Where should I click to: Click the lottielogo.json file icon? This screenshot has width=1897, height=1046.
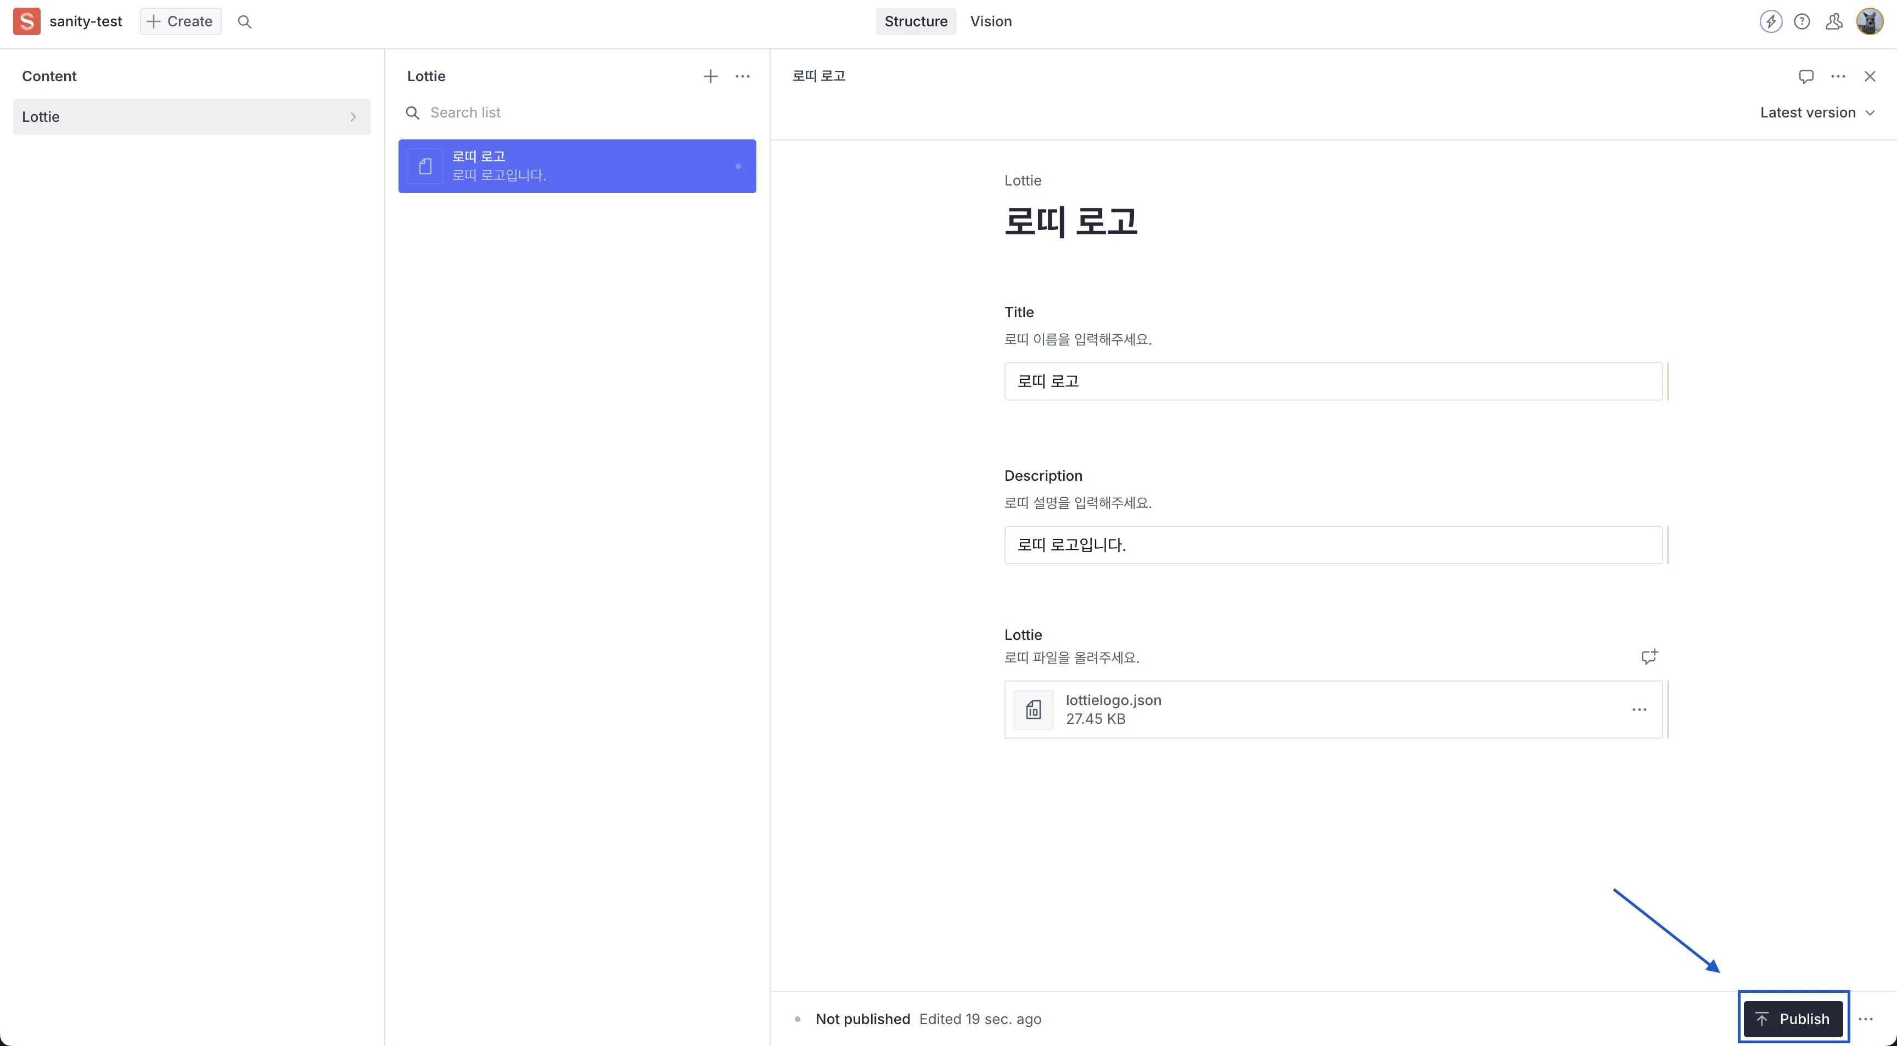(x=1032, y=709)
